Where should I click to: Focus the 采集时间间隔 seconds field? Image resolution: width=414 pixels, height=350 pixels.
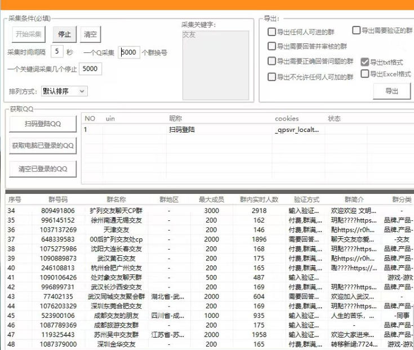coord(57,51)
